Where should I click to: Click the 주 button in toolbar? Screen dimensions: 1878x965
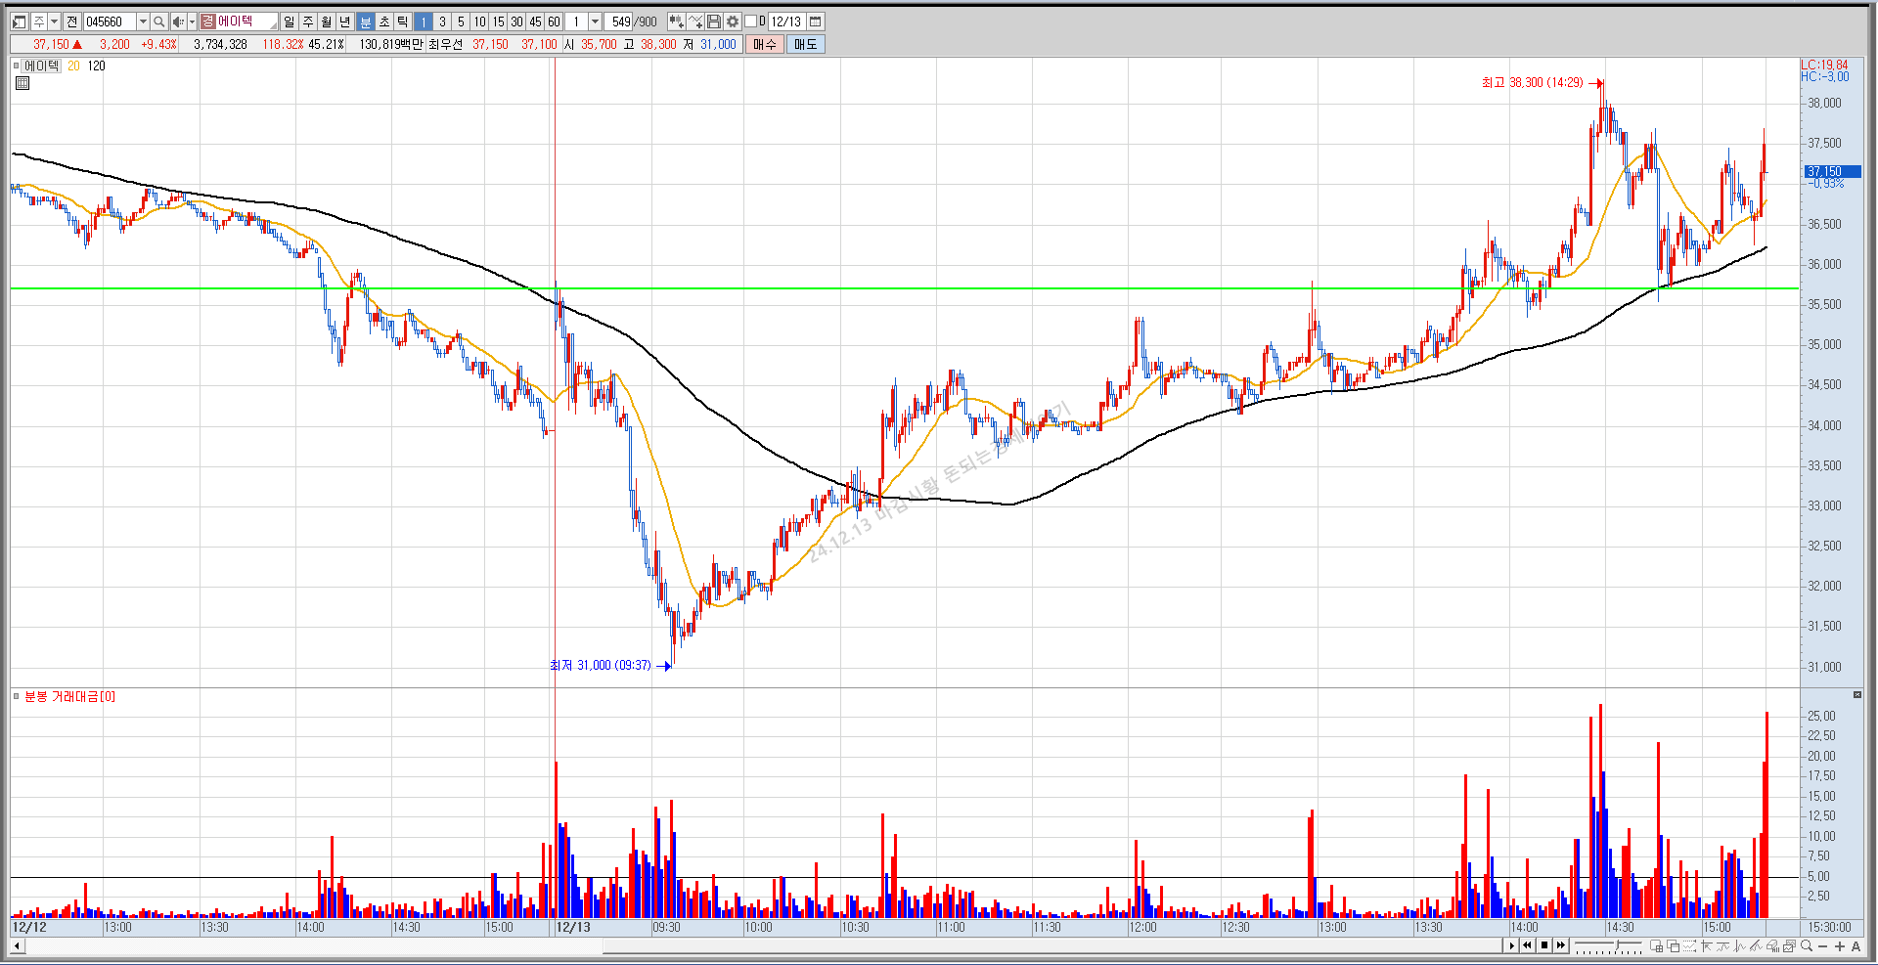39,22
